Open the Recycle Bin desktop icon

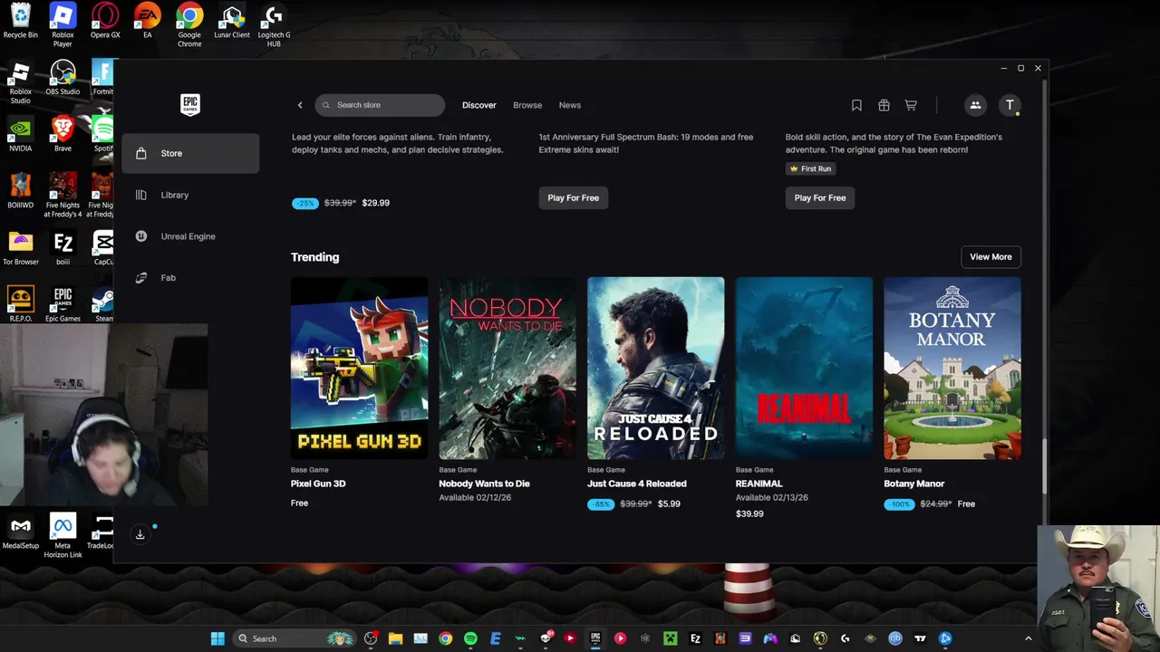20,22
